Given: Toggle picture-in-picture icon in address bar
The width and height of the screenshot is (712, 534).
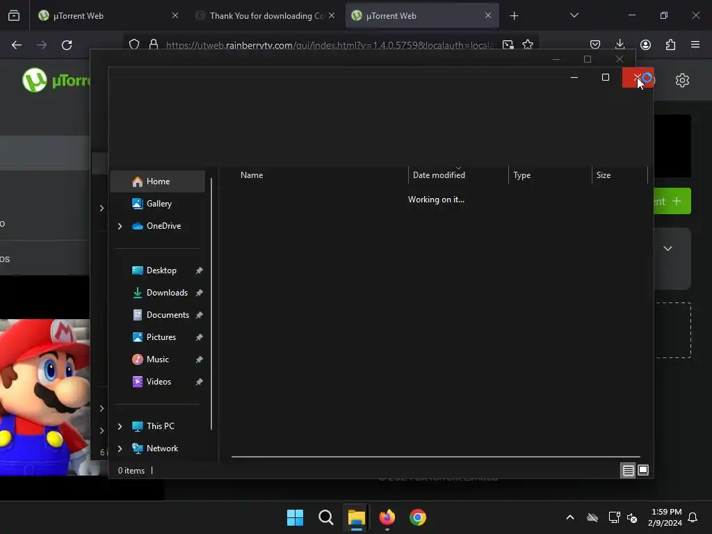Looking at the screenshot, I should (x=508, y=44).
